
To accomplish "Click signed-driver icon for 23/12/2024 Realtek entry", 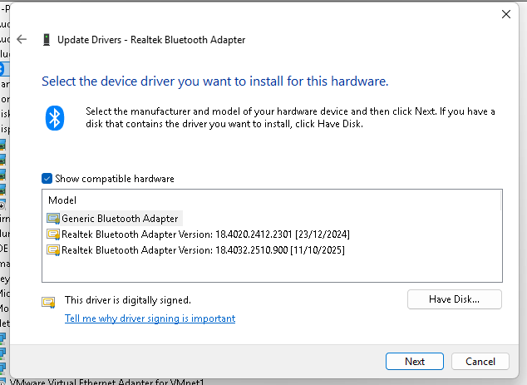I will coord(53,234).
